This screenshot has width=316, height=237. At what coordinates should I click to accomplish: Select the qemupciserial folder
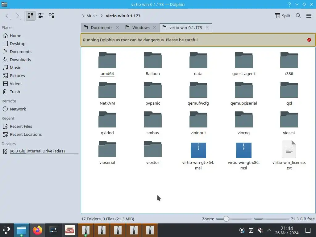[x=244, y=94]
